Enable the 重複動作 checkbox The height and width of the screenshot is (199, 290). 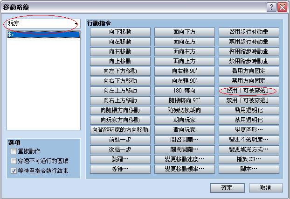coord(14,151)
